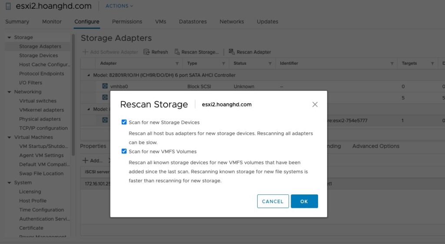Click the host icon beside esxi2.hoanghd.com
This screenshot has height=244, width=445.
(8, 6)
